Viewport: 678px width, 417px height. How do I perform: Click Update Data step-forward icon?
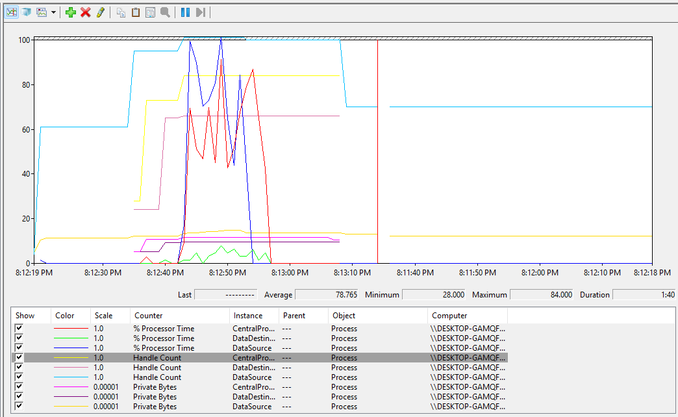pos(200,12)
